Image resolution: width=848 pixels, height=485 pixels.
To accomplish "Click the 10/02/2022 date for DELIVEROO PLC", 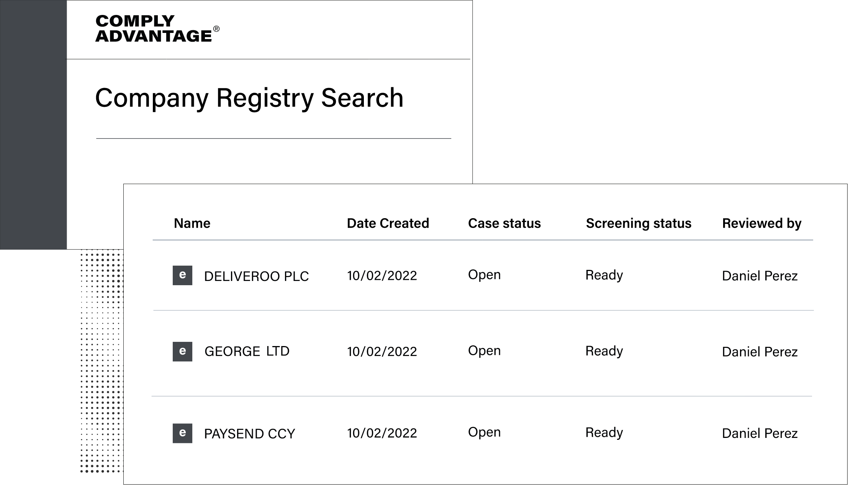I will (x=382, y=276).
